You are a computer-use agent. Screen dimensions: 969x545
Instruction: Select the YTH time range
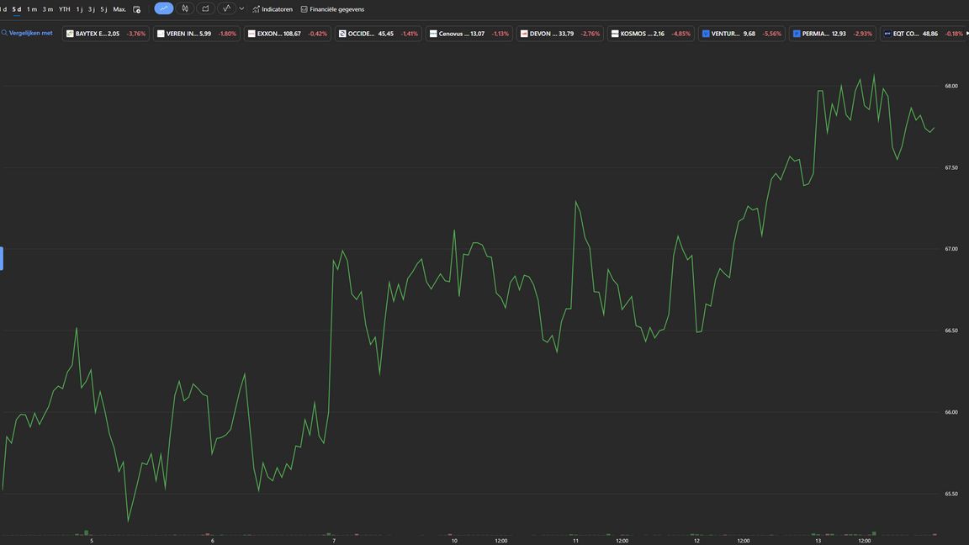(x=65, y=9)
